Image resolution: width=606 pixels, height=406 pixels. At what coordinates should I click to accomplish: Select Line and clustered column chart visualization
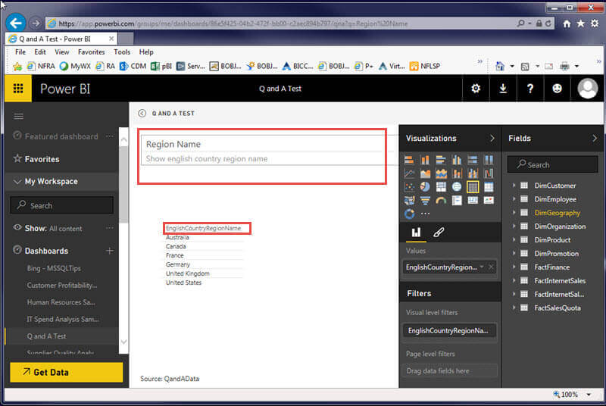click(x=473, y=173)
